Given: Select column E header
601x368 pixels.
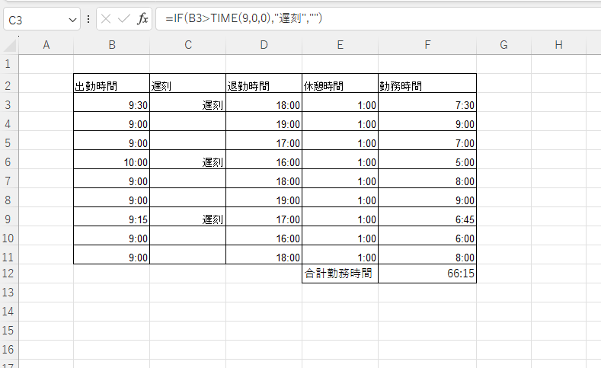Looking at the screenshot, I should [340, 45].
